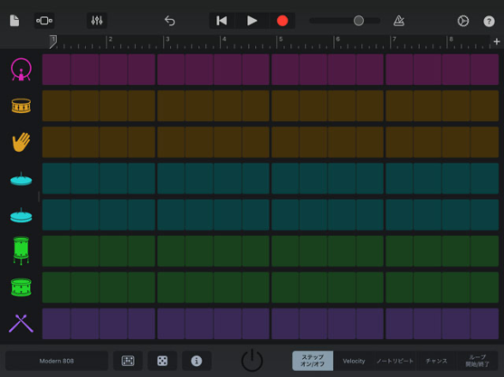
Task: Click the master volume slider knob
Action: [x=358, y=21]
